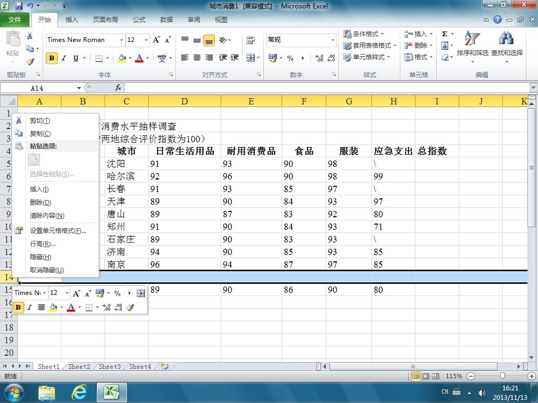Apply red font color from ribbon

pyautogui.click(x=139, y=58)
